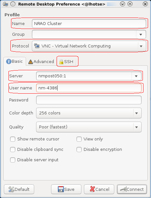Click the red X Cancel icon
The width and height of the screenshot is (151, 198).
[92, 189]
